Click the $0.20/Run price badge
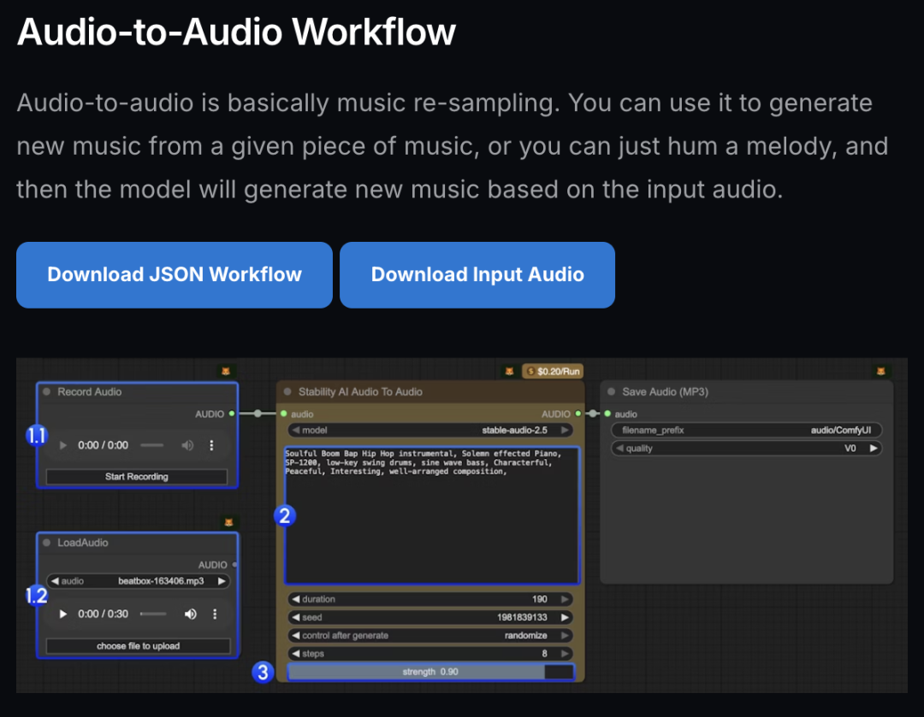This screenshot has width=924, height=717. click(x=553, y=371)
